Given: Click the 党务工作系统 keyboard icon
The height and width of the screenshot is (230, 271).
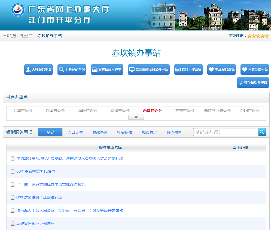Looking at the screenshot, I should (178, 70).
